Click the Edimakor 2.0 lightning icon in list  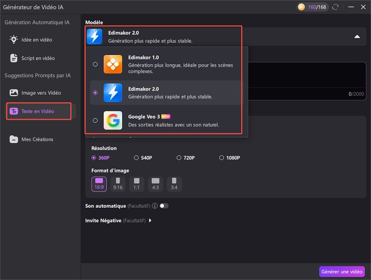113,93
